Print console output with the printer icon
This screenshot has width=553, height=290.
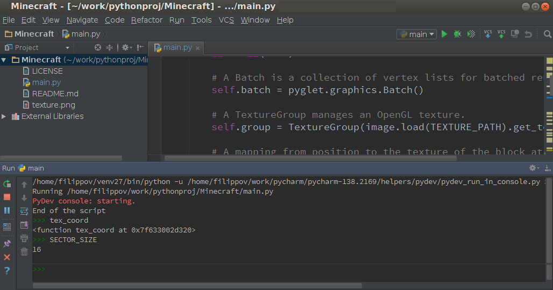click(x=24, y=238)
